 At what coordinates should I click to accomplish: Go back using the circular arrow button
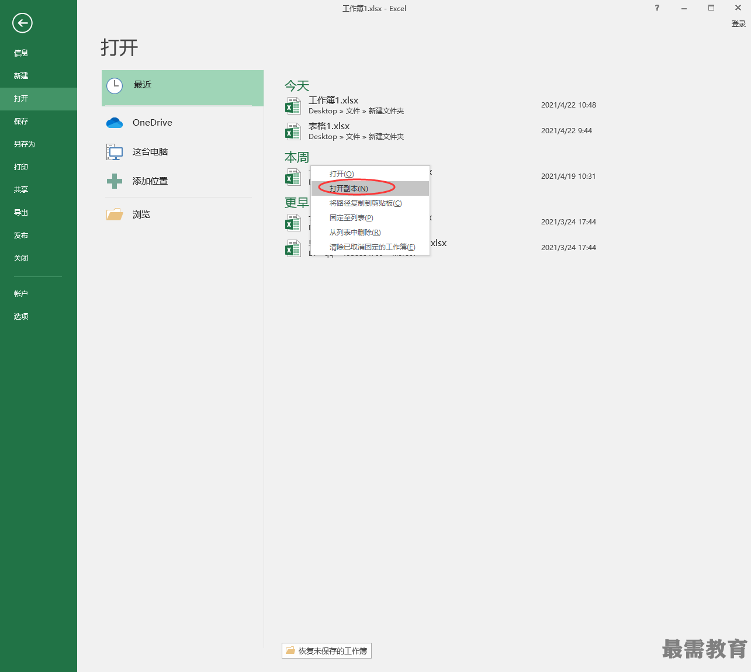click(x=22, y=23)
